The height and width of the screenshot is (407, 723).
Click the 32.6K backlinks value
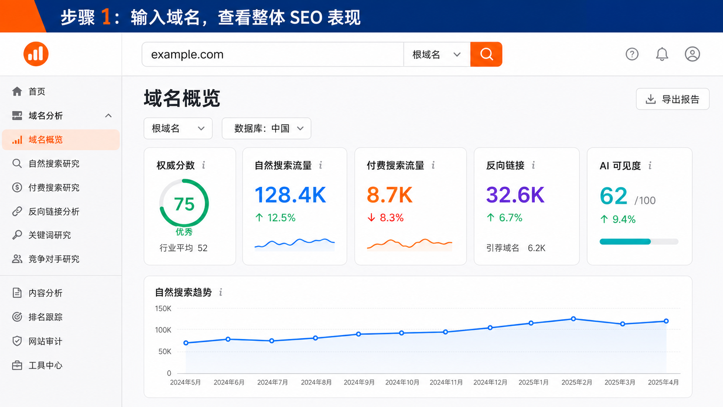(x=515, y=195)
